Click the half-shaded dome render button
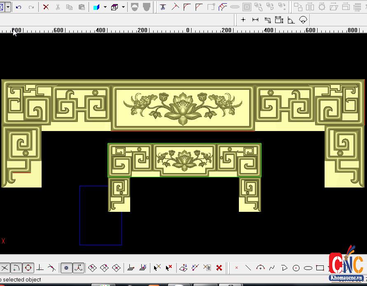Image resolution: width=367 pixels, height=286 pixels. [135, 7]
